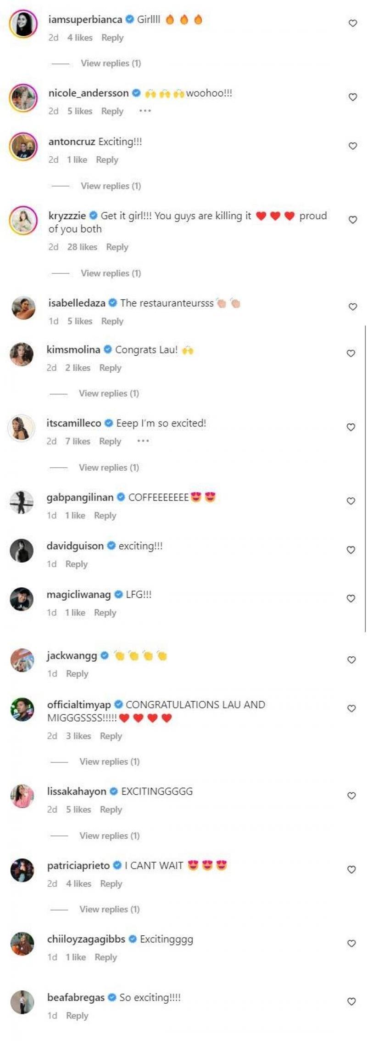Open the three-dot menu on nicole_andersson's comment

coord(145,110)
